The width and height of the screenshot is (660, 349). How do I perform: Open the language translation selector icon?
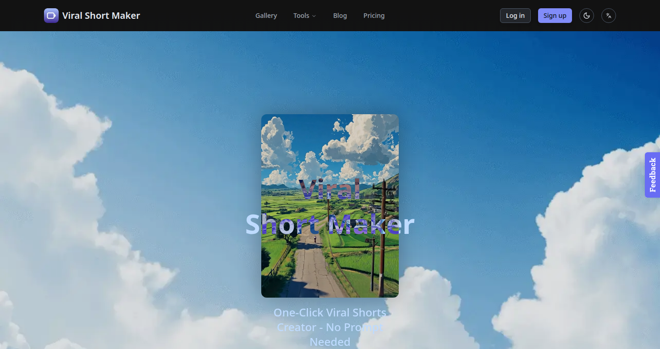[x=609, y=16]
